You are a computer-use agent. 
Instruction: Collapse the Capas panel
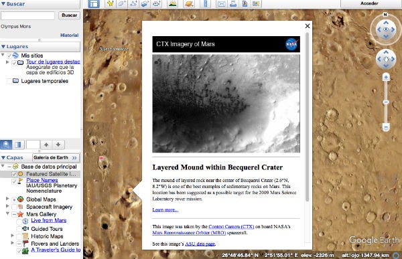pyautogui.click(x=3, y=157)
